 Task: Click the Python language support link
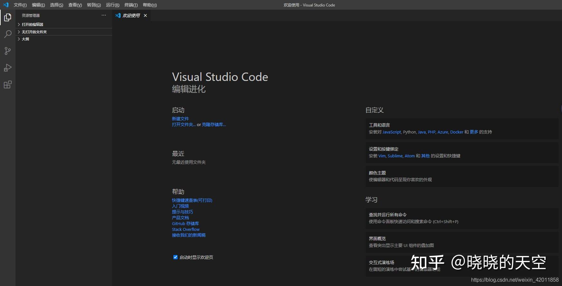coord(409,132)
